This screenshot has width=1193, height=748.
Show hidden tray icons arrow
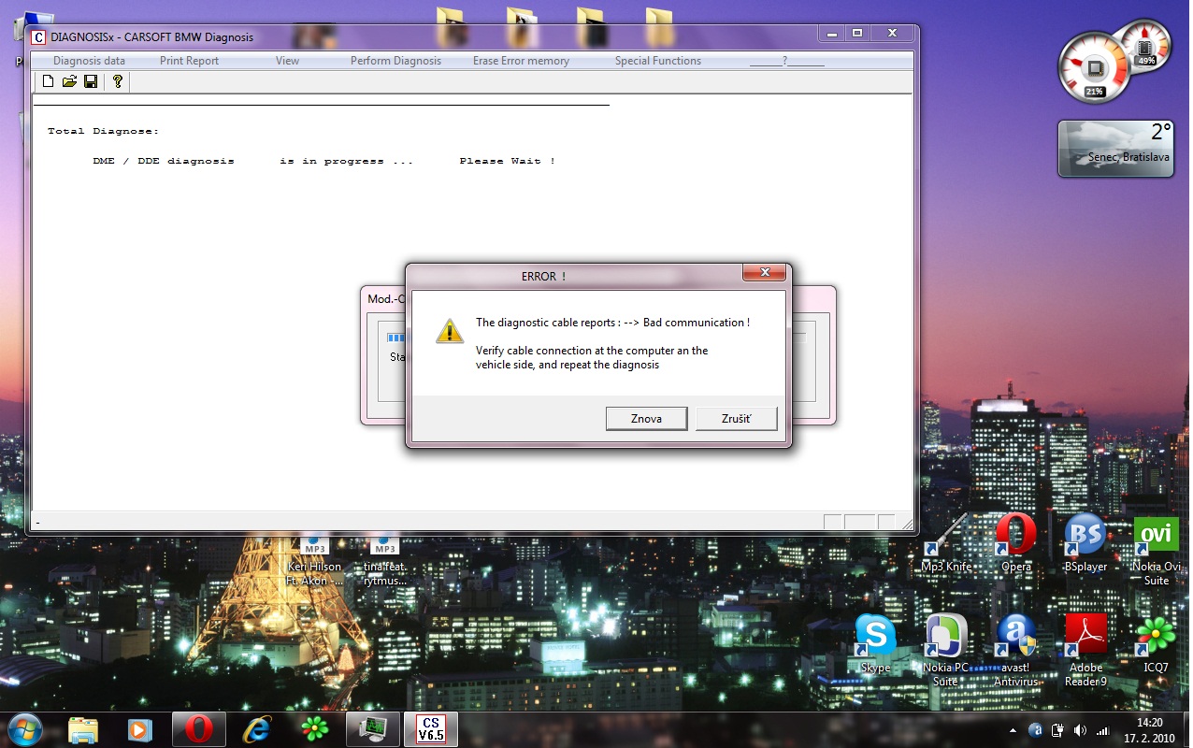point(1013,729)
